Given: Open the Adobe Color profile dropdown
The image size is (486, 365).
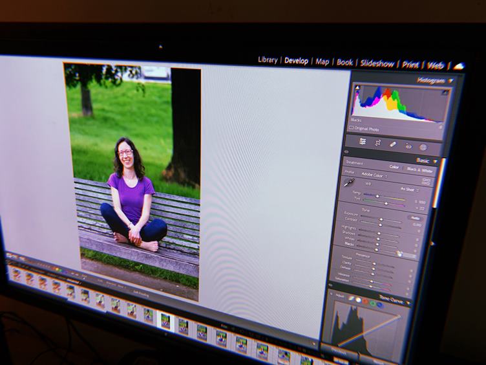Looking at the screenshot, I should 374,175.
